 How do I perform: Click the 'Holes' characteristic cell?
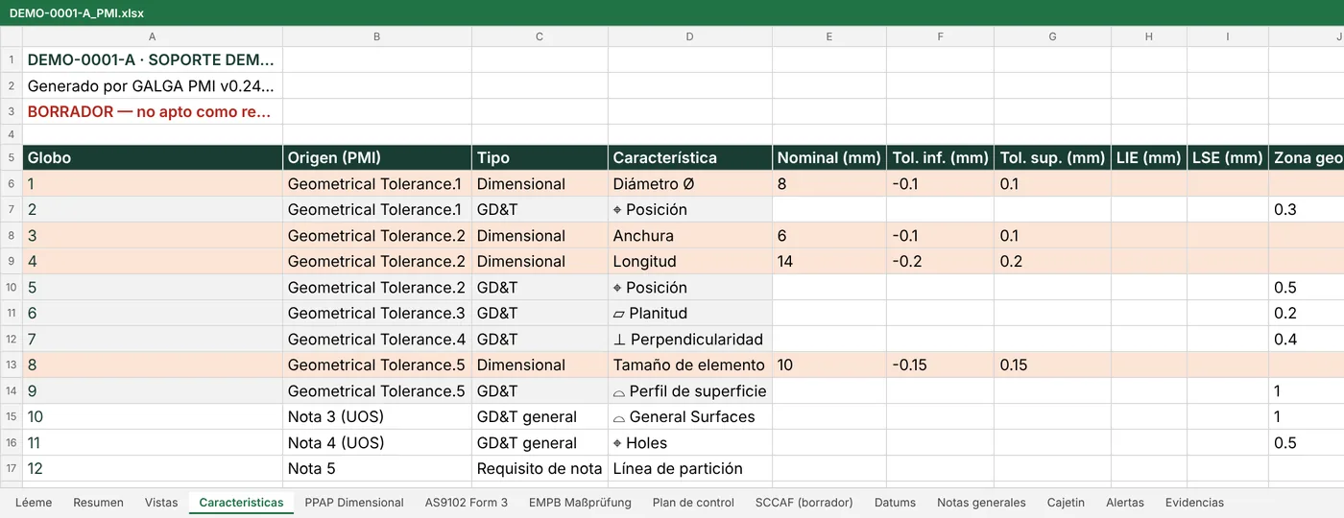[x=690, y=442]
